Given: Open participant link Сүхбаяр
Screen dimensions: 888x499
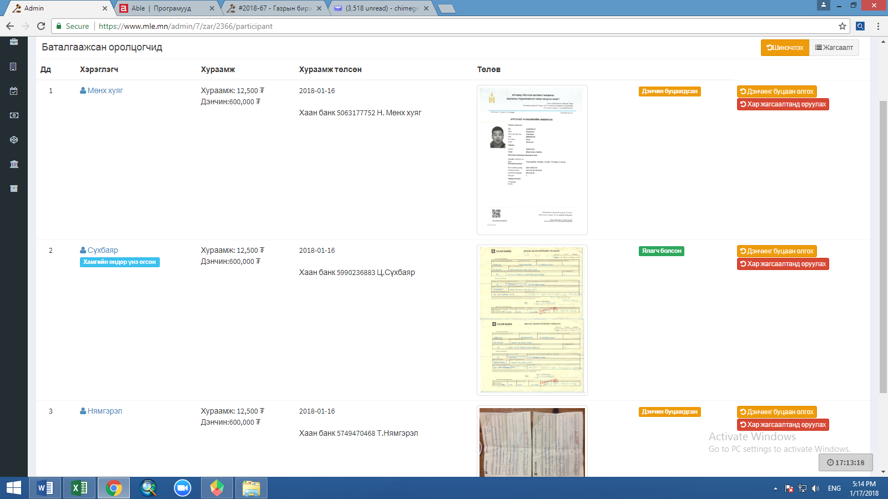Looking at the screenshot, I should point(99,250).
